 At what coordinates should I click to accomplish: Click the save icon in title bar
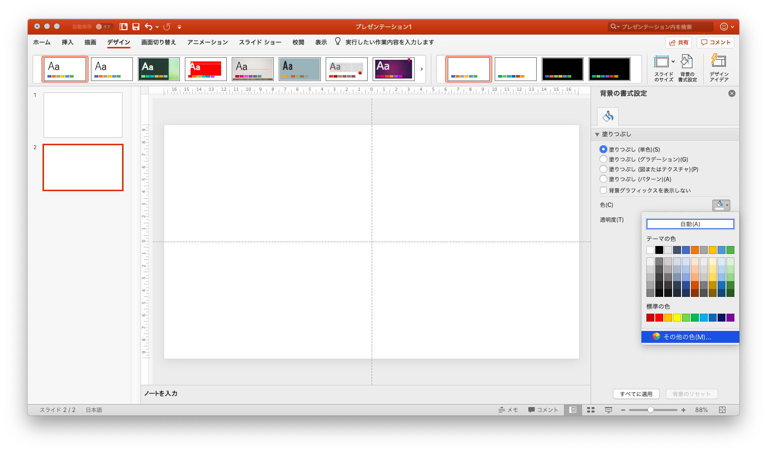coord(136,27)
